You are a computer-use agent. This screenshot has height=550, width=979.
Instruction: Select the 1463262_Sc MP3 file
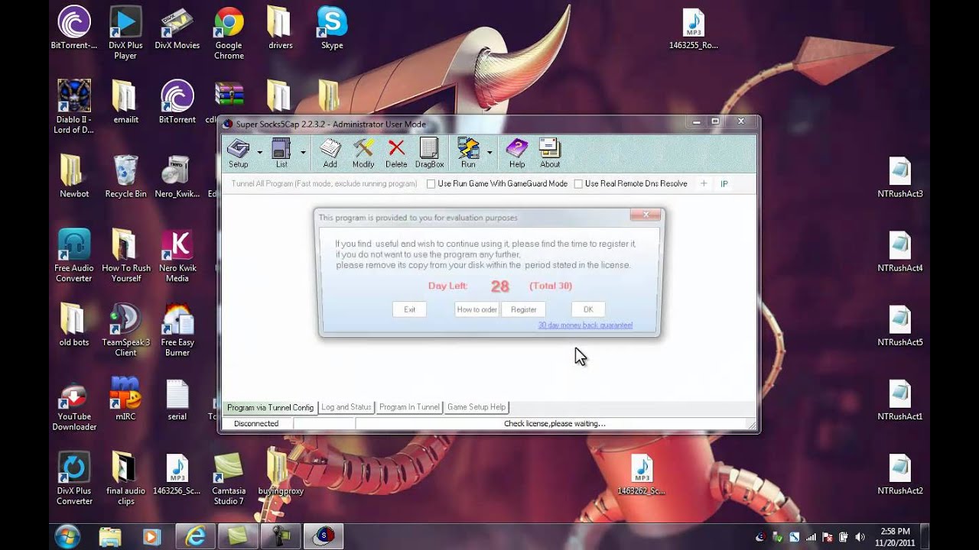pyautogui.click(x=642, y=473)
